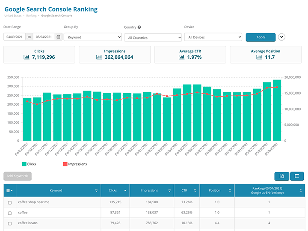Click the start date field 04/09/2021
308x231 pixels.
coord(15,37)
